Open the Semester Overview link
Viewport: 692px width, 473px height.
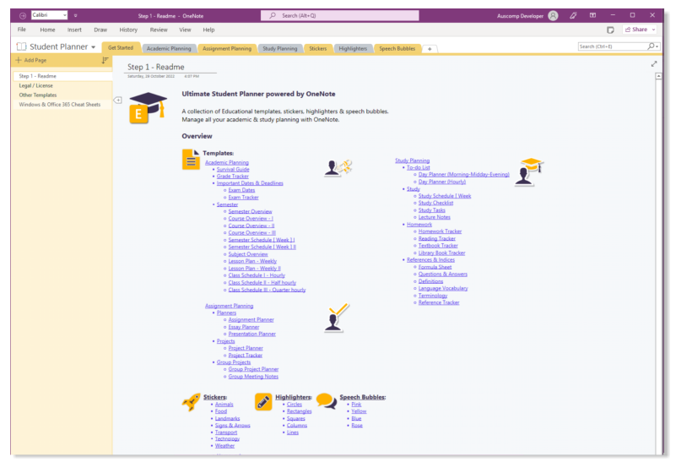point(251,211)
